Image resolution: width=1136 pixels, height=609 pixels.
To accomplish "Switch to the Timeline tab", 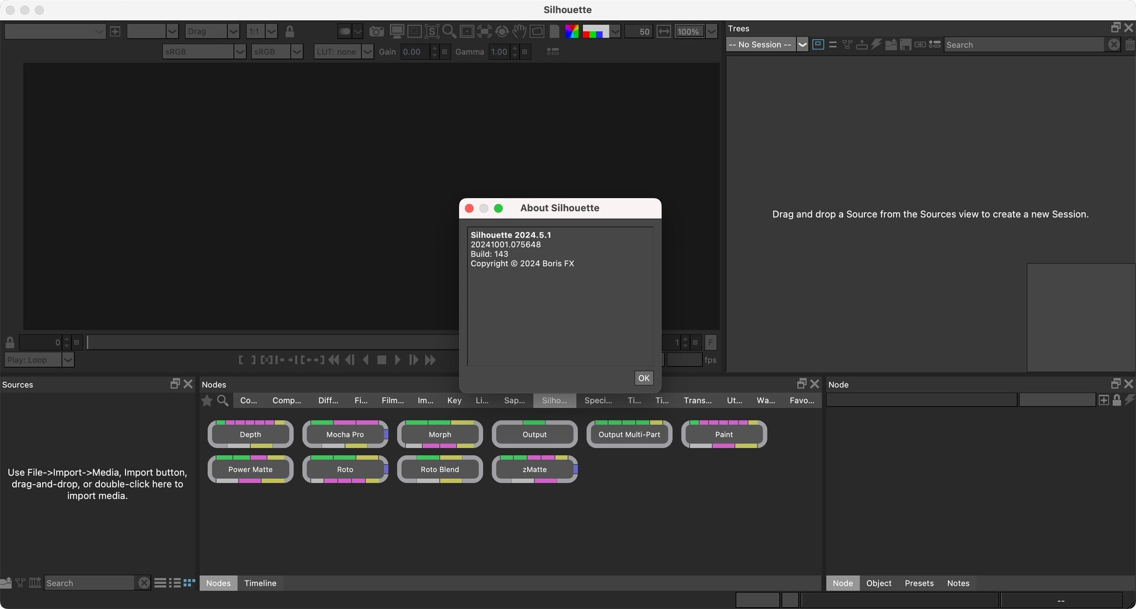I will [260, 584].
